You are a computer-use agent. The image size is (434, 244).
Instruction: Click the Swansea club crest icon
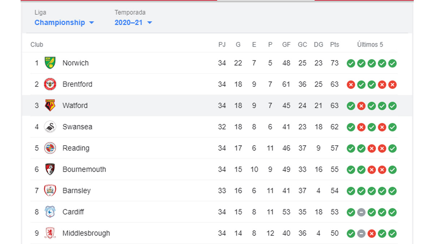50,127
